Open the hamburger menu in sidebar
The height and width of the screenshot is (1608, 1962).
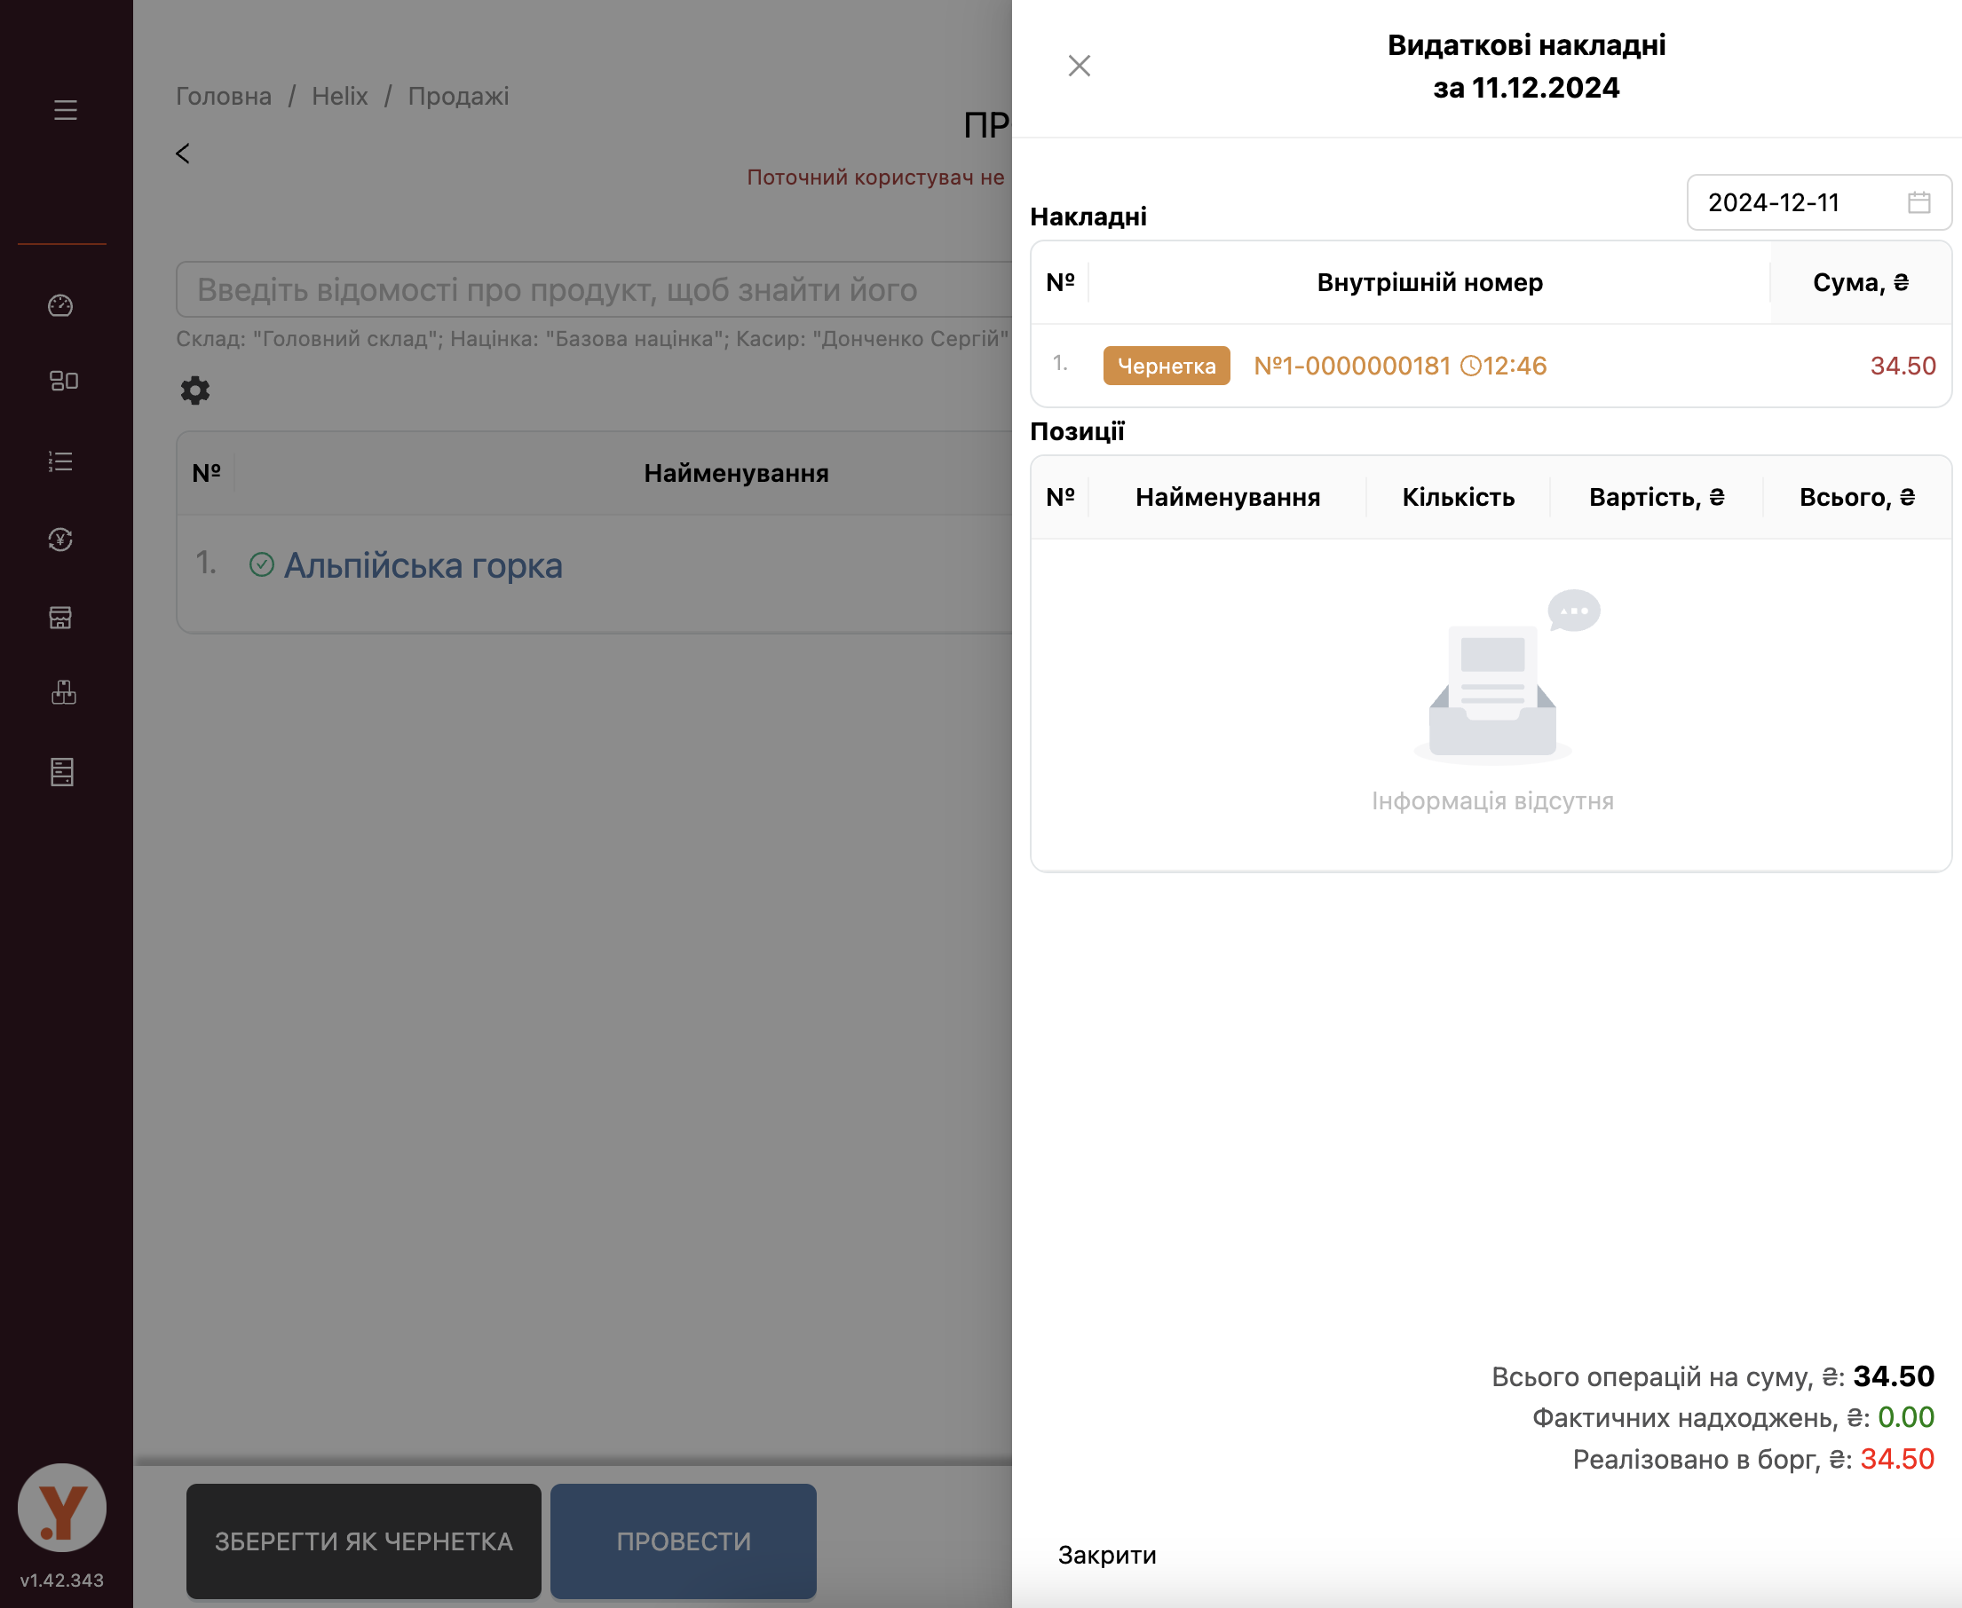pyautogui.click(x=65, y=110)
